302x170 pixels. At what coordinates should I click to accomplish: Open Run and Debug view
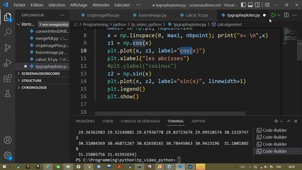click(x=8, y=63)
